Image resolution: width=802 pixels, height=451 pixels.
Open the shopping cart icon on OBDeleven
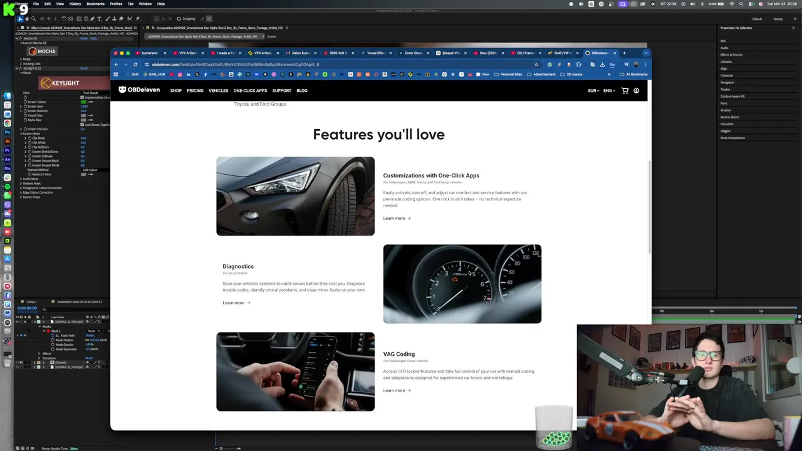coord(625,91)
